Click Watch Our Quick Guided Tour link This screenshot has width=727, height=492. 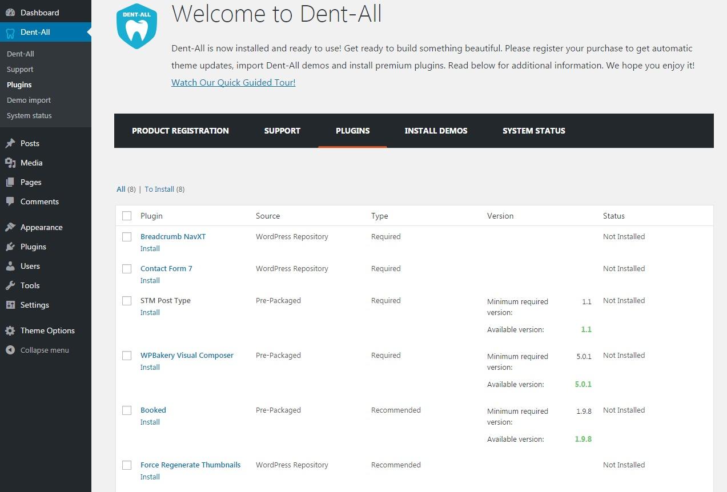click(234, 82)
